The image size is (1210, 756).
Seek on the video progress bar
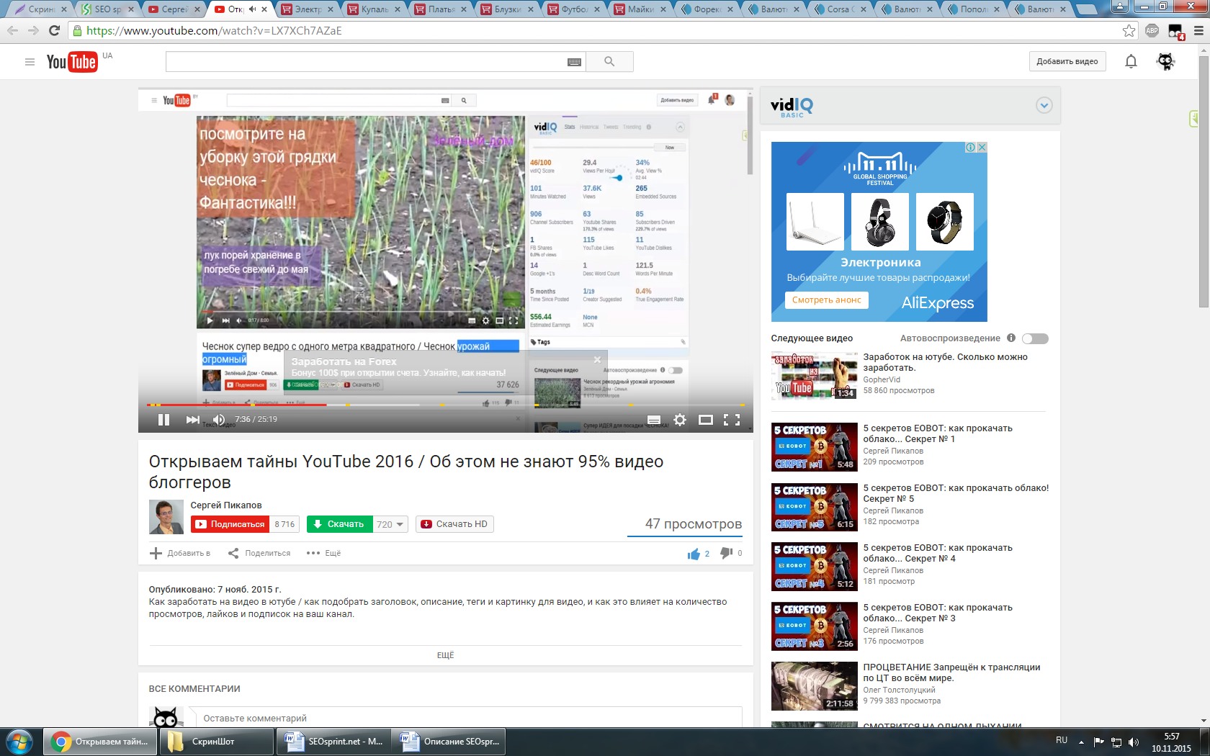point(445,405)
